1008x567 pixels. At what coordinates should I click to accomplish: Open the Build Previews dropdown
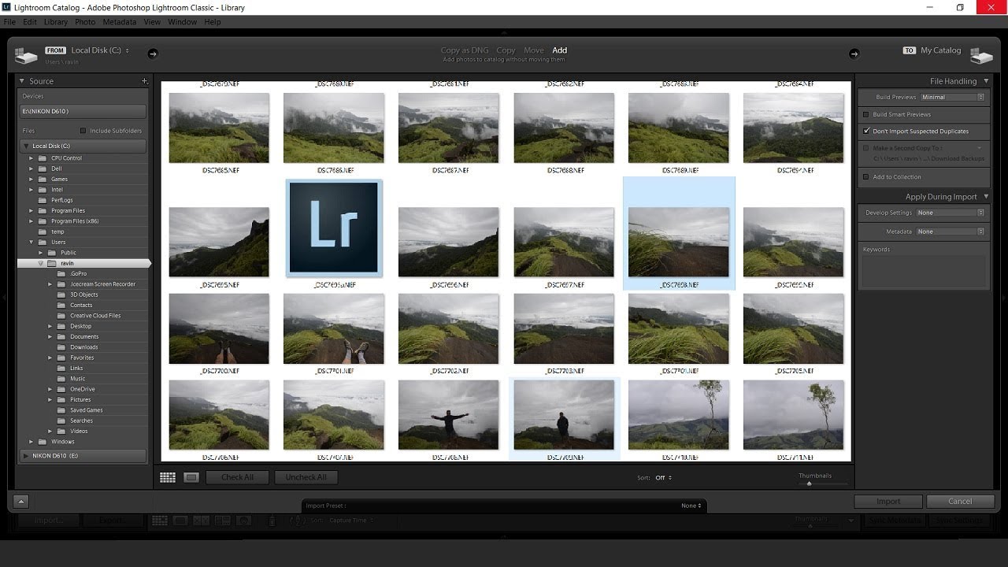(x=953, y=97)
